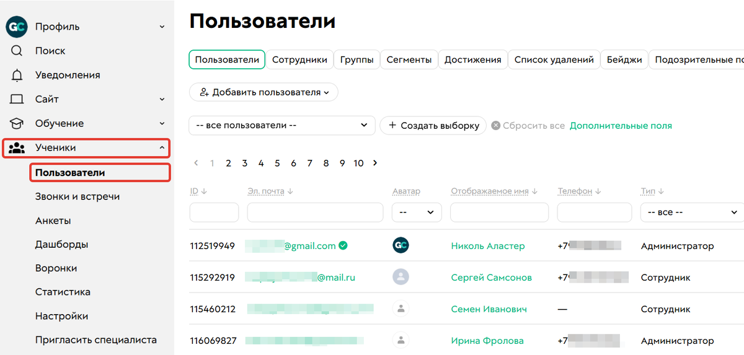Open Пользователи in the sidebar submenu

(x=100, y=172)
